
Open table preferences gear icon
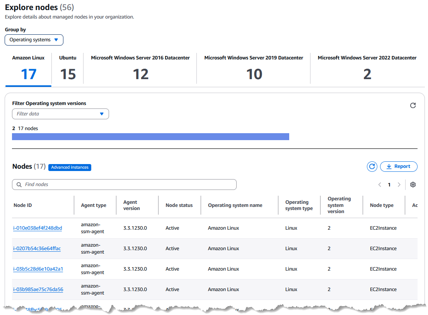click(413, 185)
